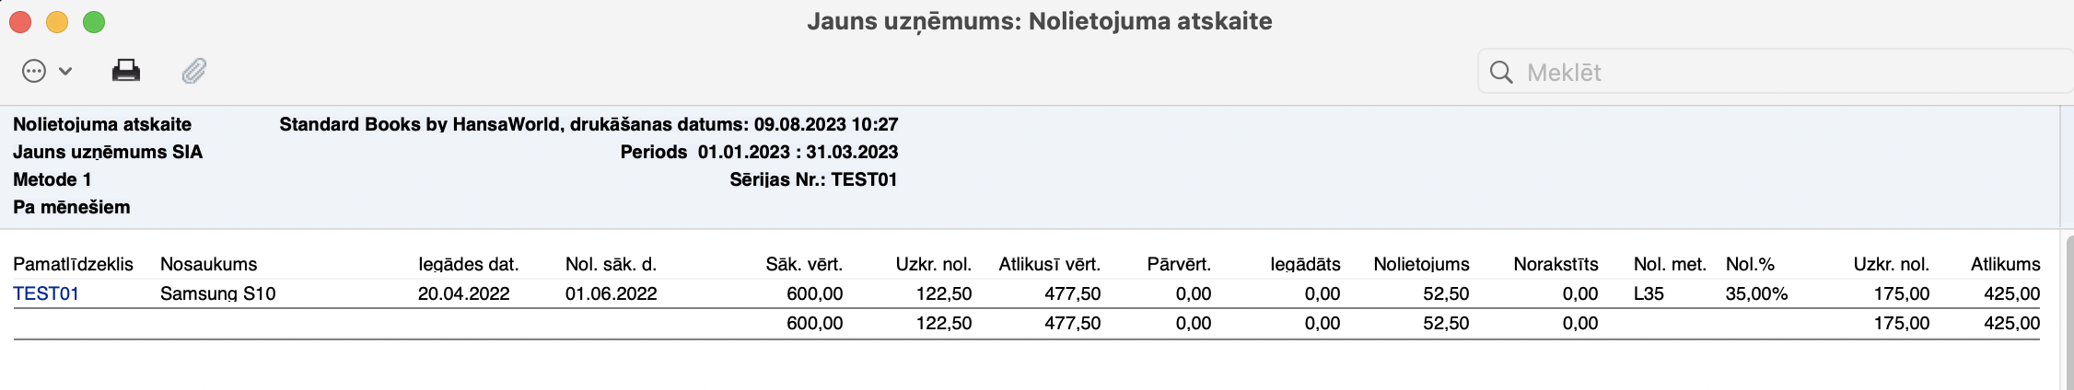Click the L35 depreciation method value
The height and width of the screenshot is (390, 2074).
tap(1649, 293)
